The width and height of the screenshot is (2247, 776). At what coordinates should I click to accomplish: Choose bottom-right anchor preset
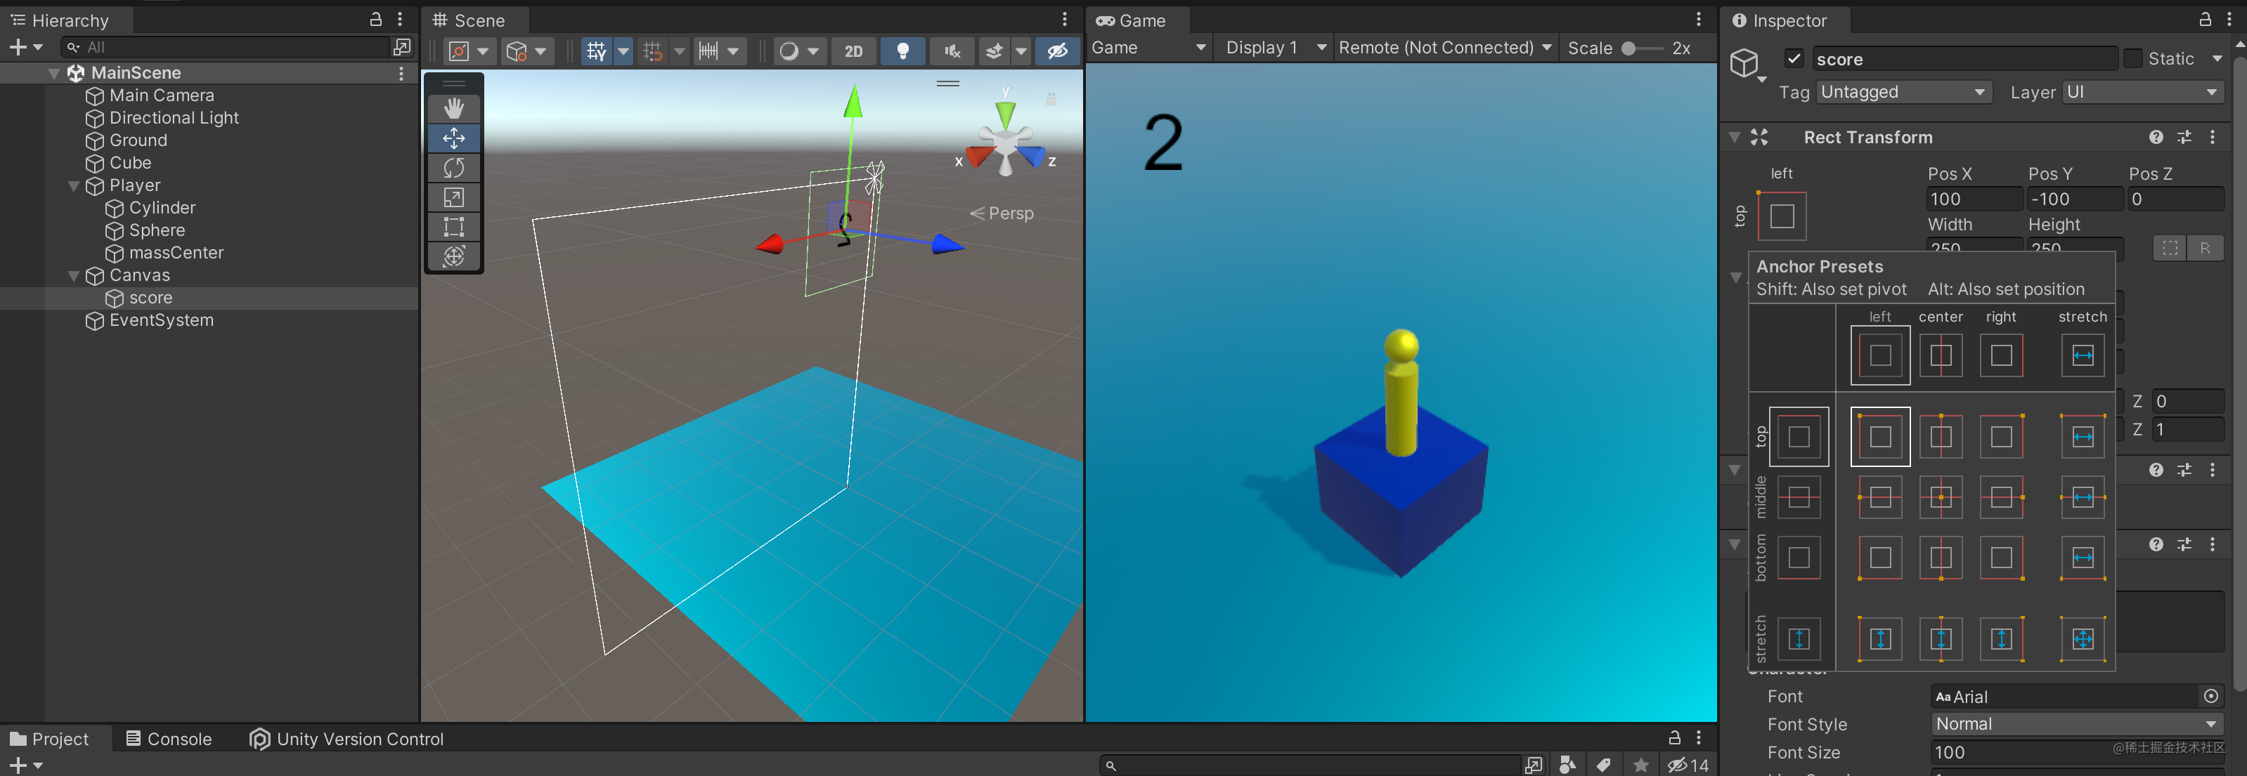(x=2001, y=558)
